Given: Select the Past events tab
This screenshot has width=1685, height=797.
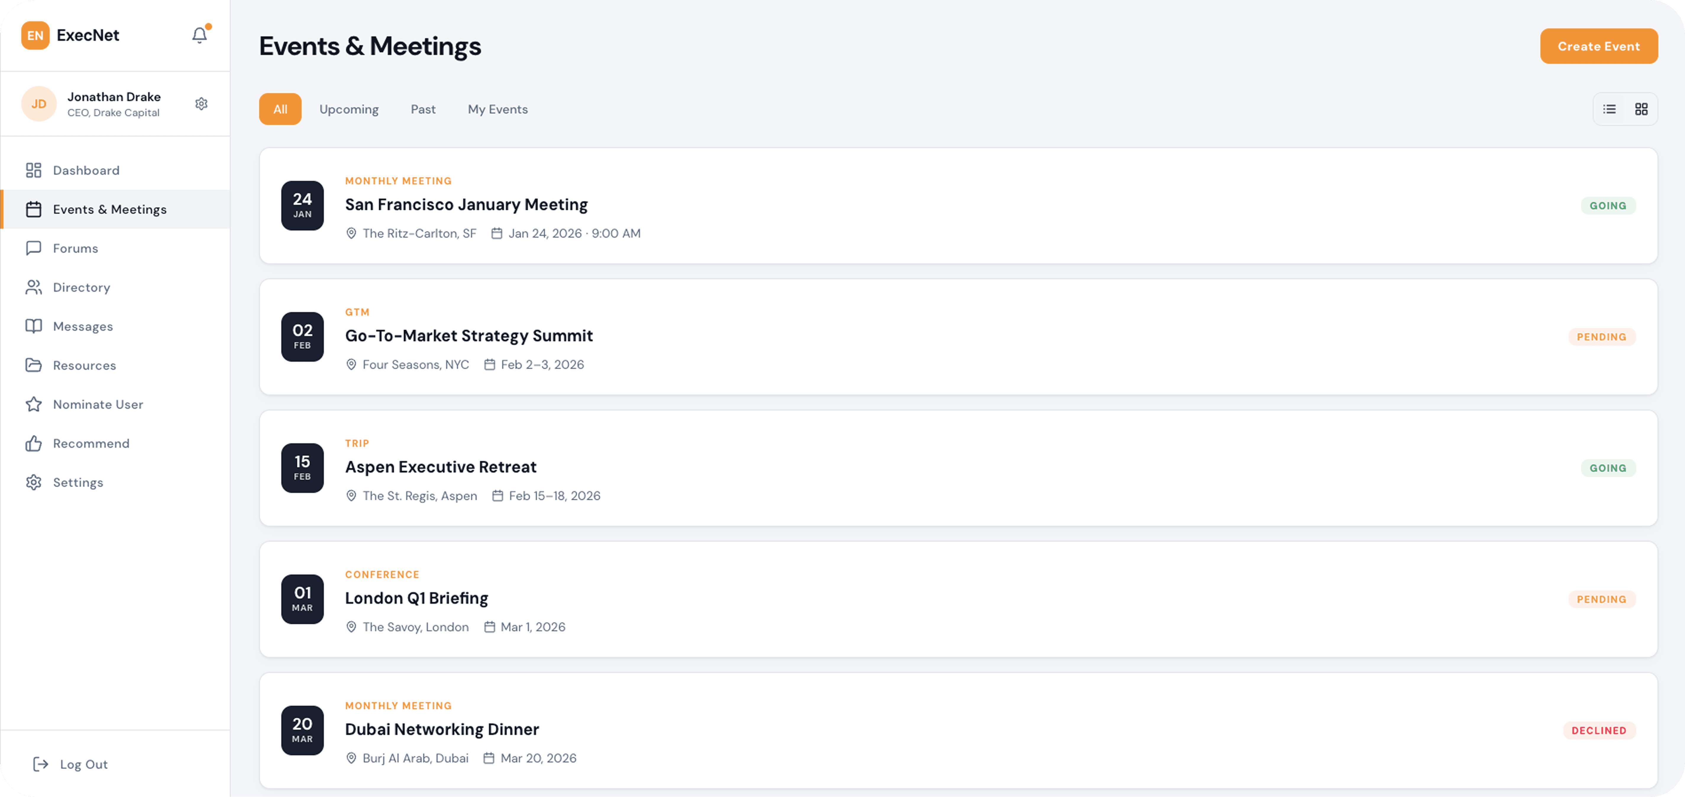Looking at the screenshot, I should [423, 109].
